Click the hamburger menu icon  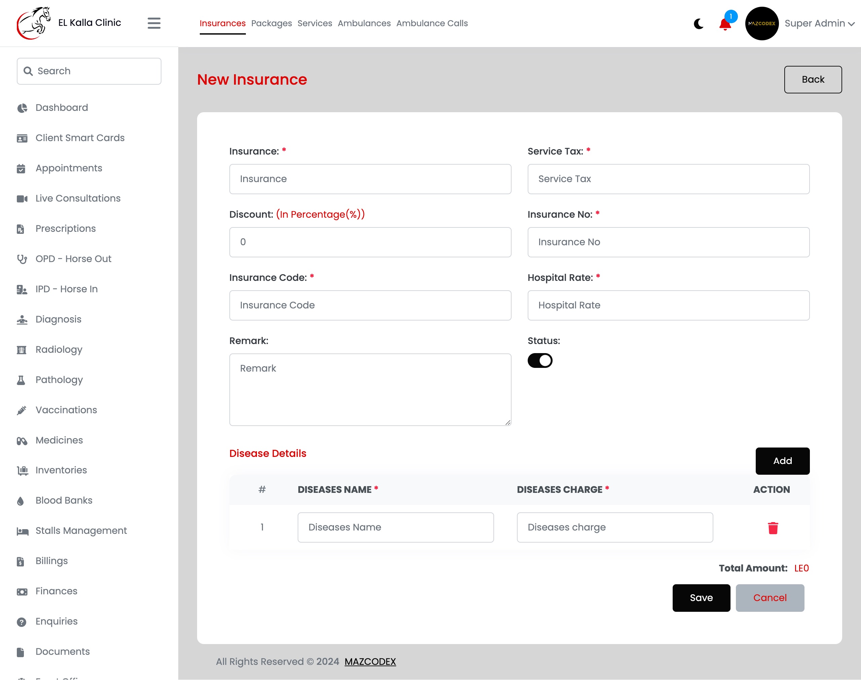(x=154, y=23)
